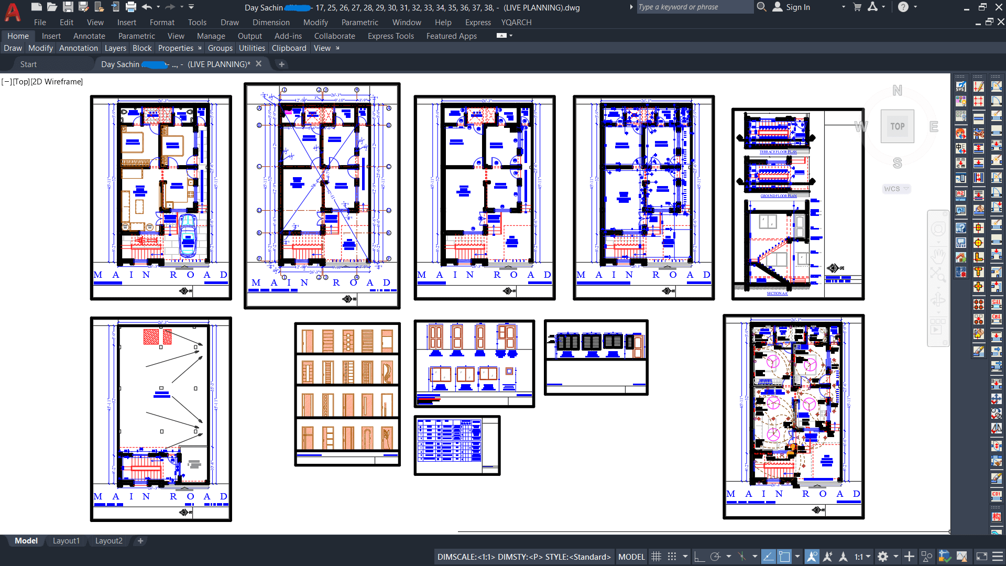Click the search magnifier icon
This screenshot has width=1006, height=566.
point(761,7)
